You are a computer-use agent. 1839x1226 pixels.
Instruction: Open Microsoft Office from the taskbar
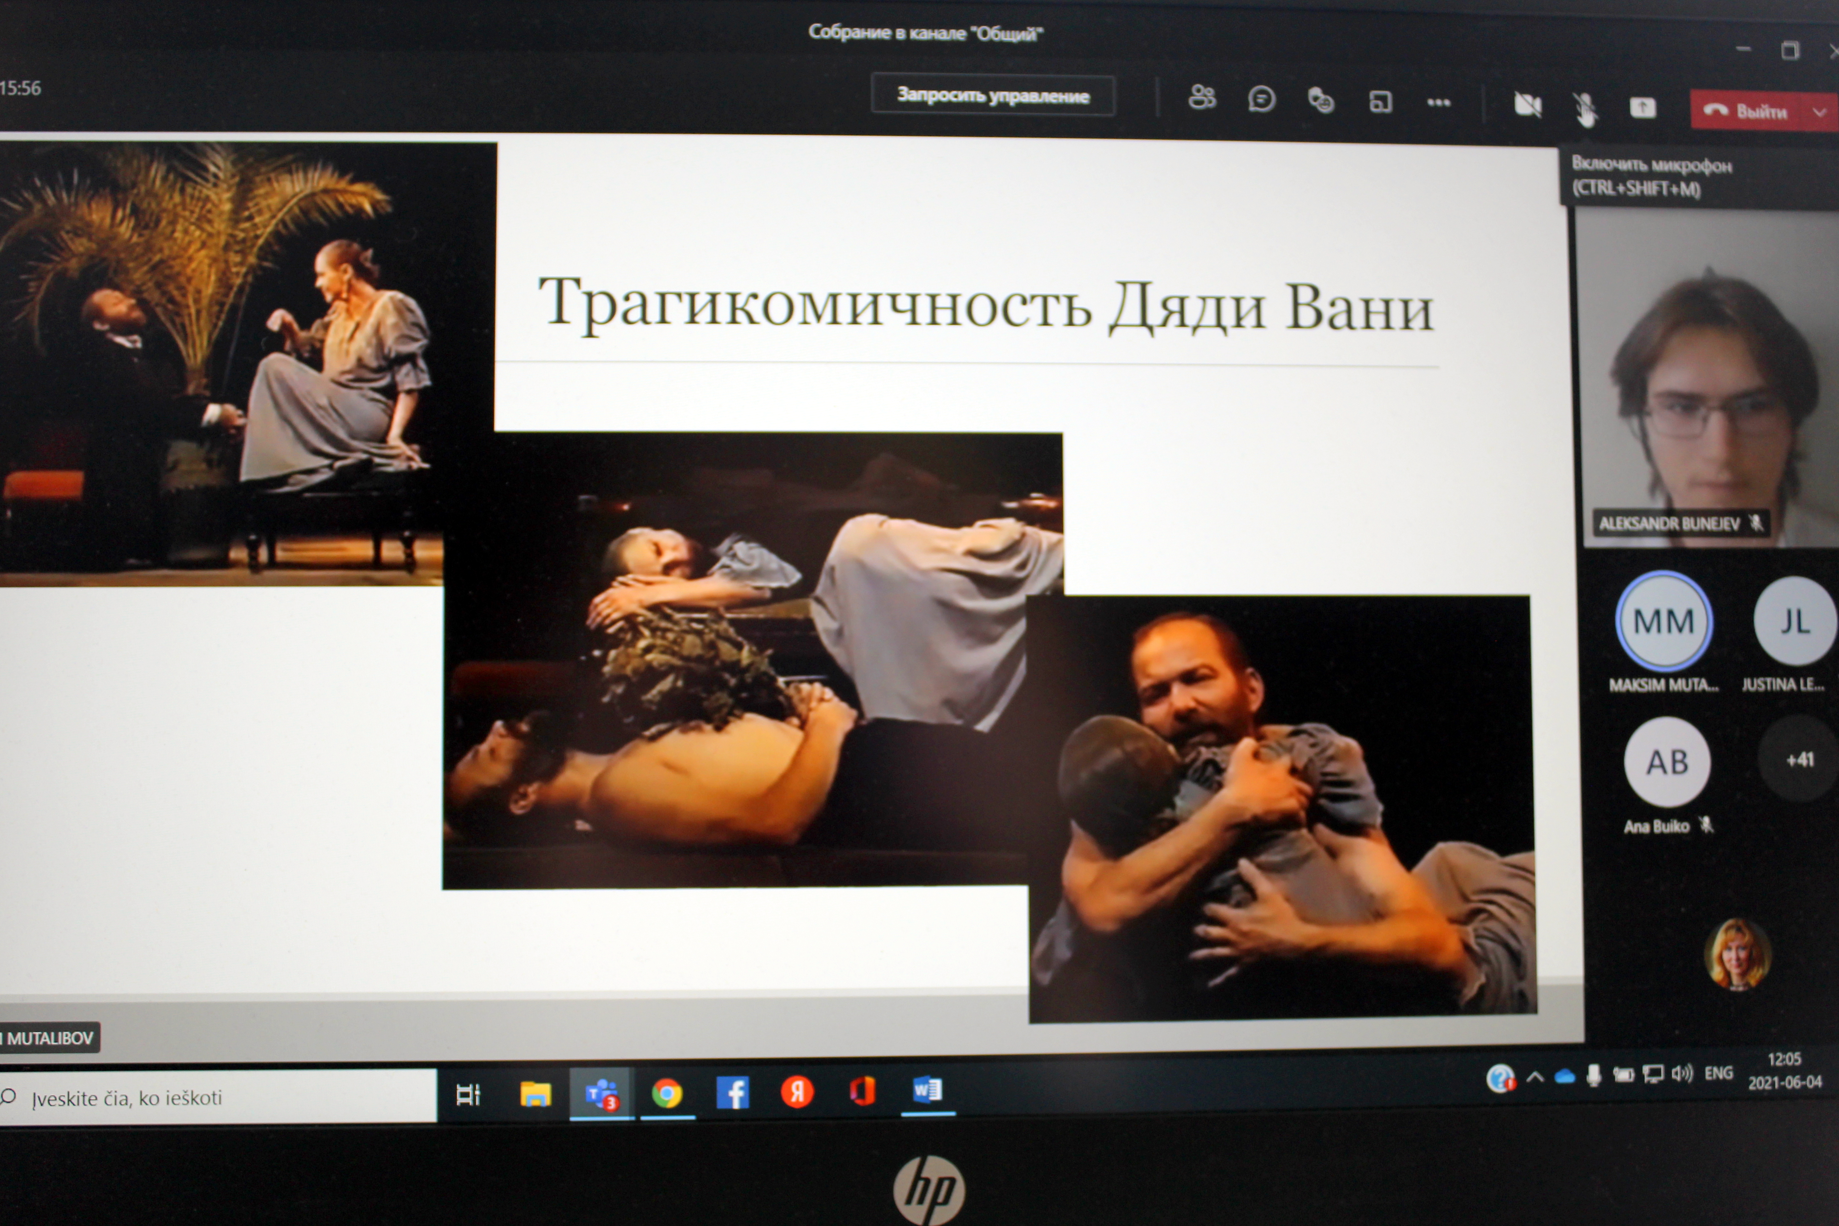(862, 1091)
